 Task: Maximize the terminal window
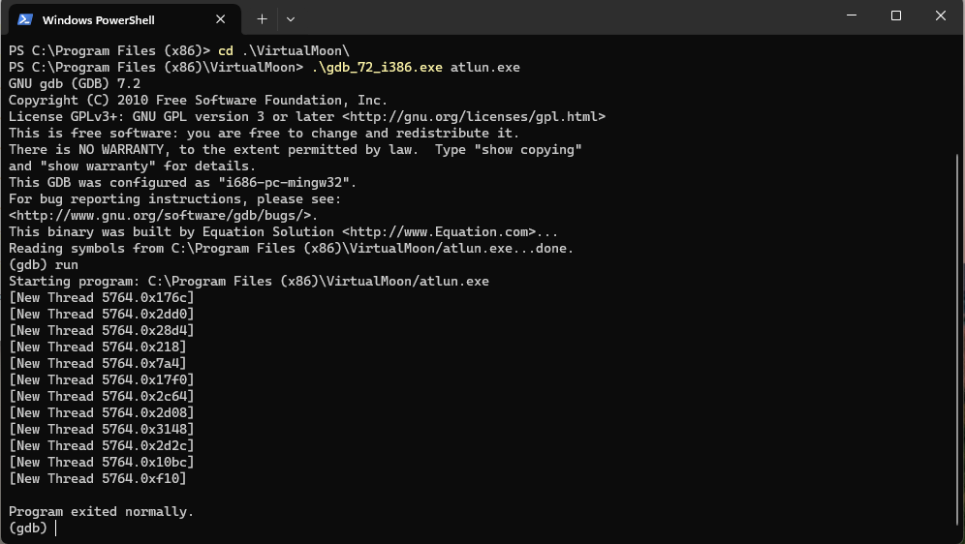point(896,15)
